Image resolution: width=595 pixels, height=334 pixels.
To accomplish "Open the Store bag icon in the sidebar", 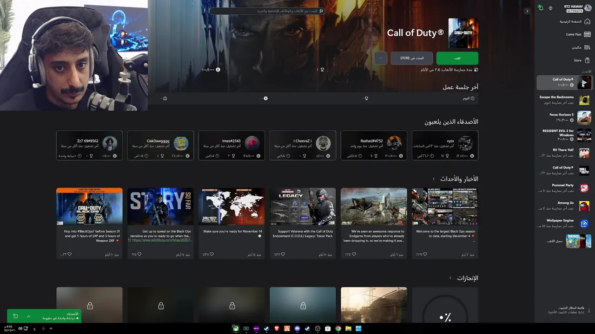I will pyautogui.click(x=587, y=60).
